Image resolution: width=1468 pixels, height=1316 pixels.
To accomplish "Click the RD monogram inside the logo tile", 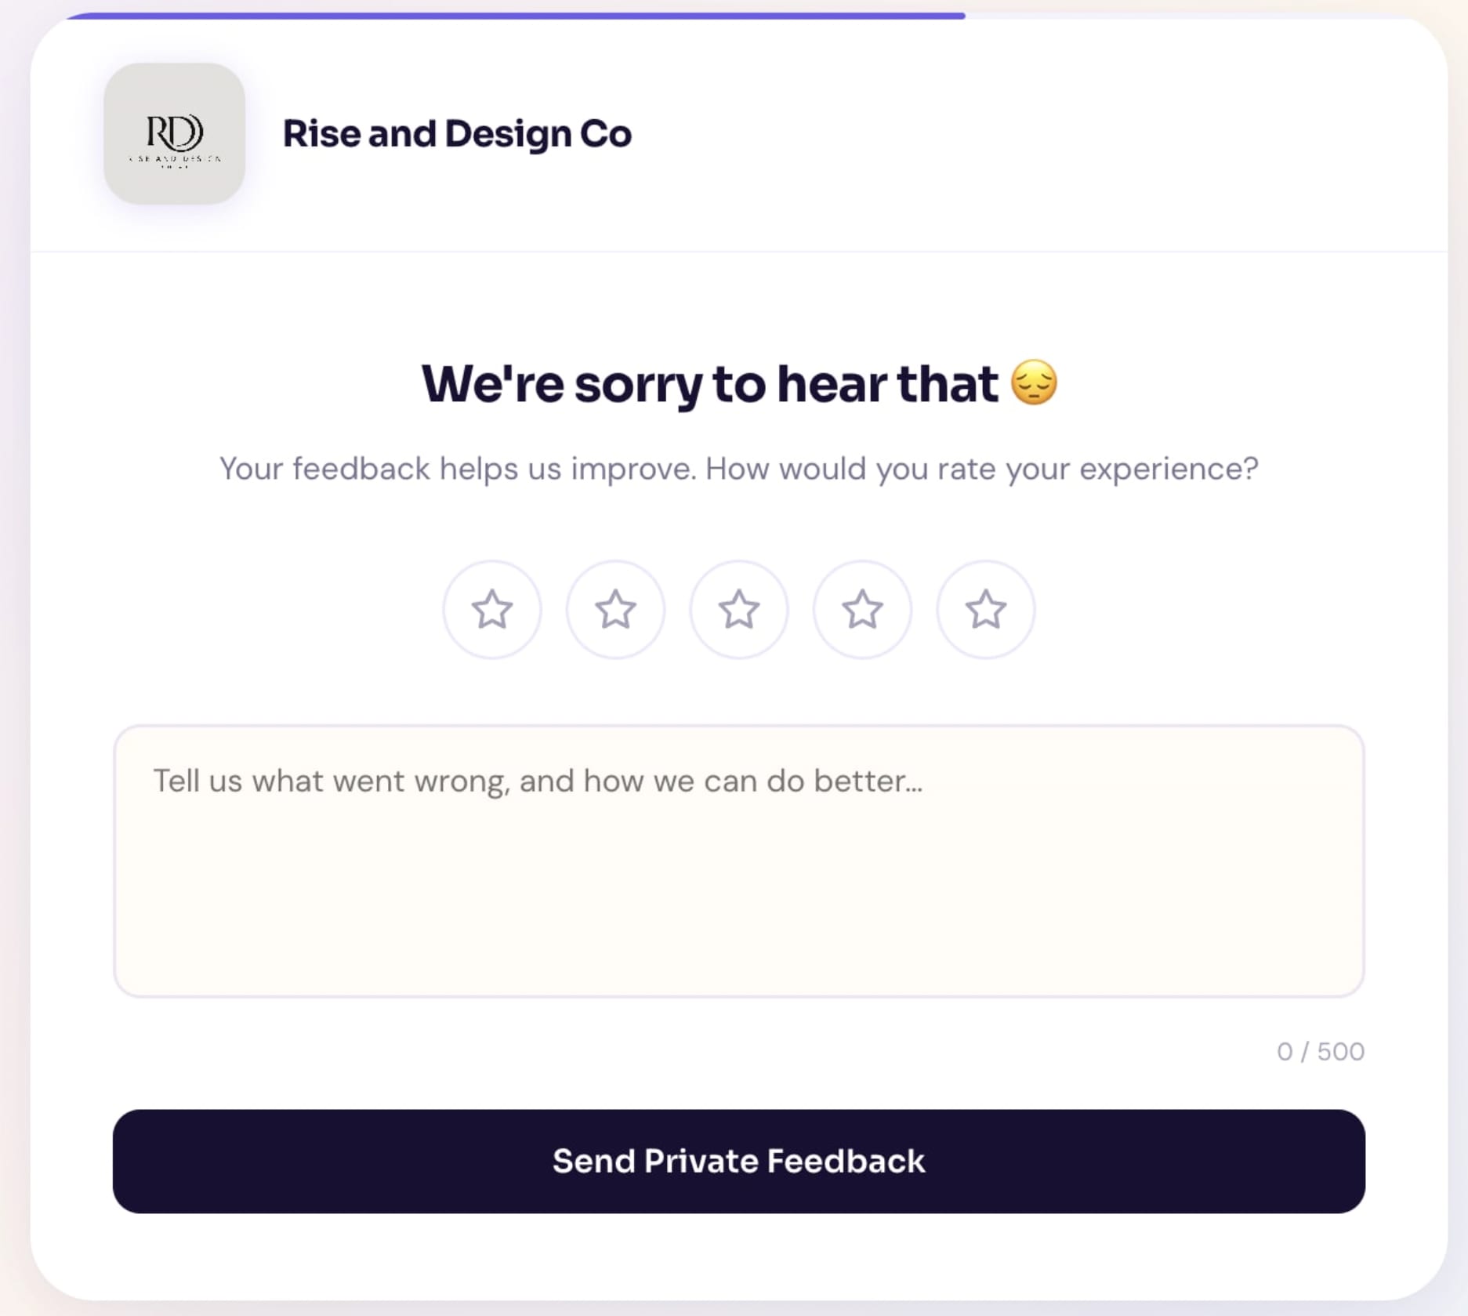I will [x=174, y=132].
